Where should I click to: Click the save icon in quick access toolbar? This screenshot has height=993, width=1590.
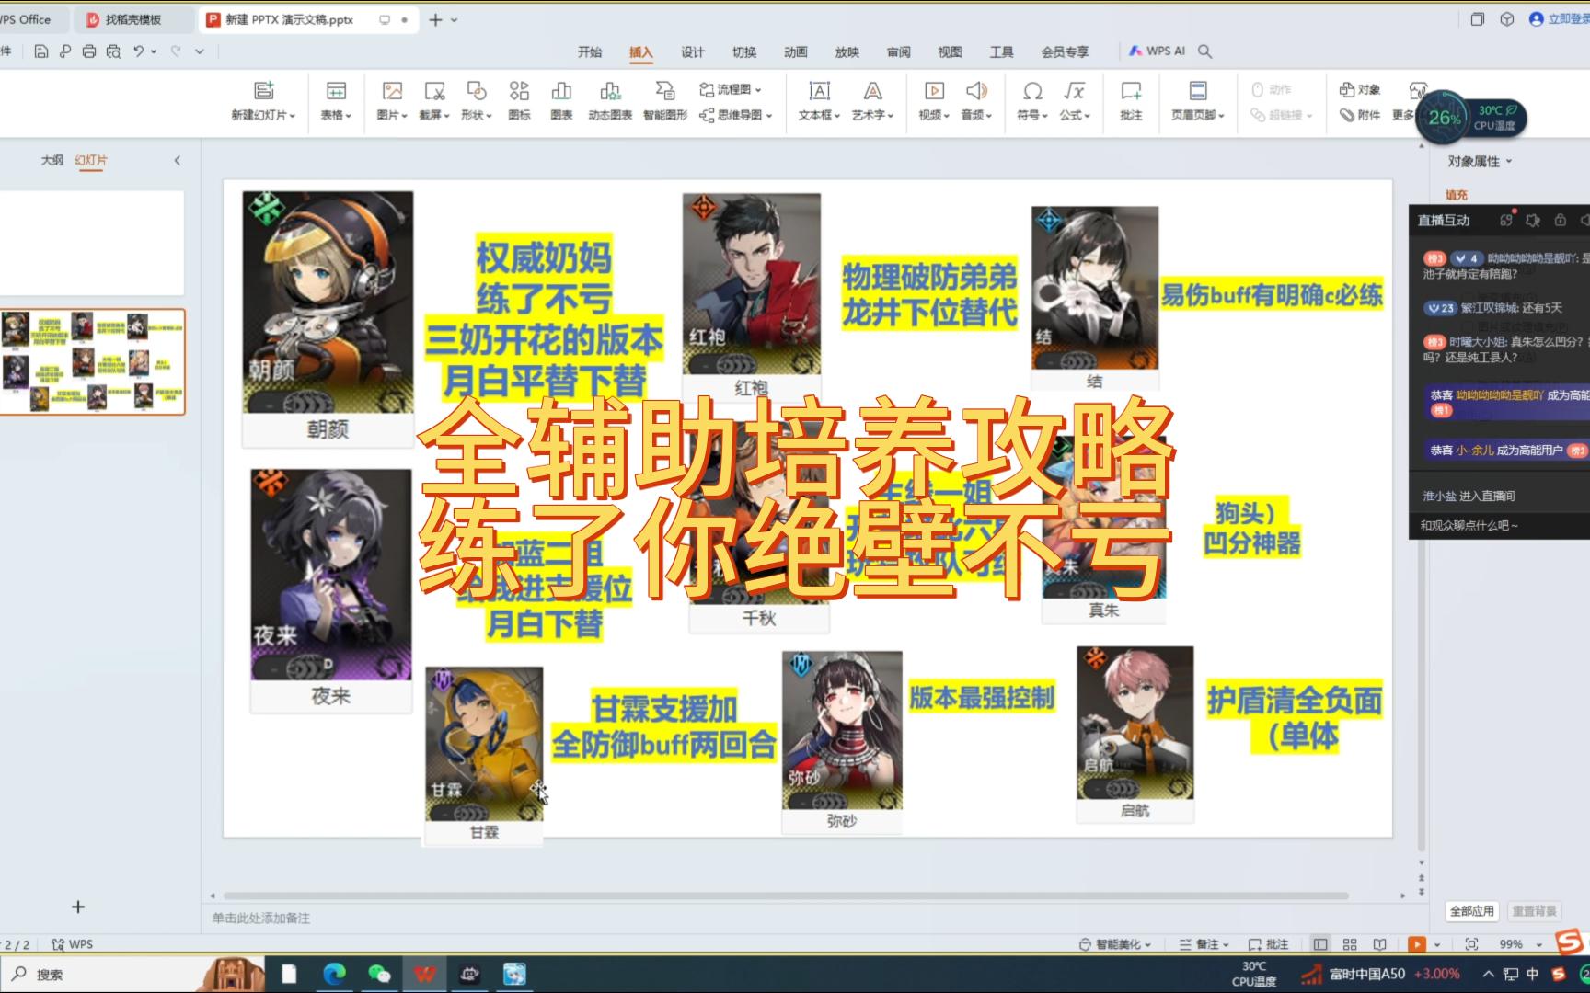41,51
